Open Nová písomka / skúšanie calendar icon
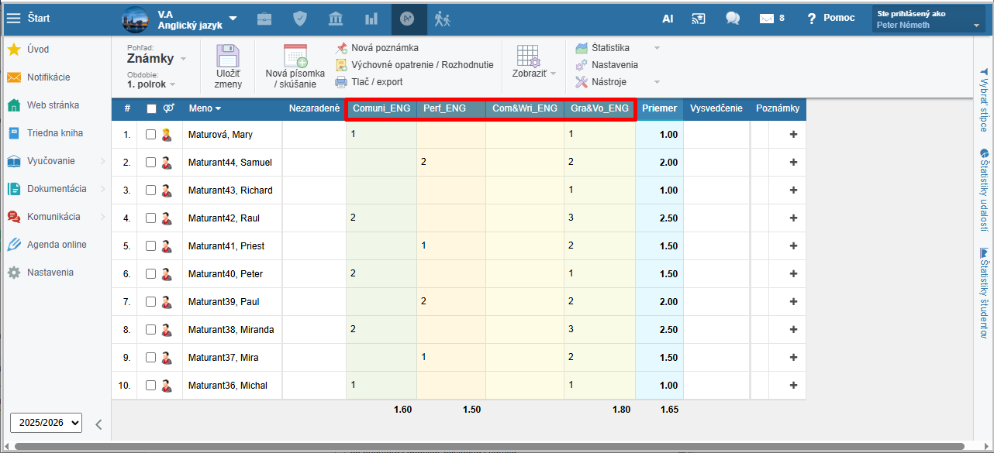The width and height of the screenshot is (994, 453). point(295,57)
